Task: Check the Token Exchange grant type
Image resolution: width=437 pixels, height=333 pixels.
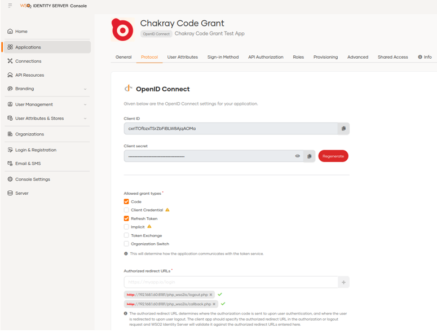Action: (x=126, y=235)
